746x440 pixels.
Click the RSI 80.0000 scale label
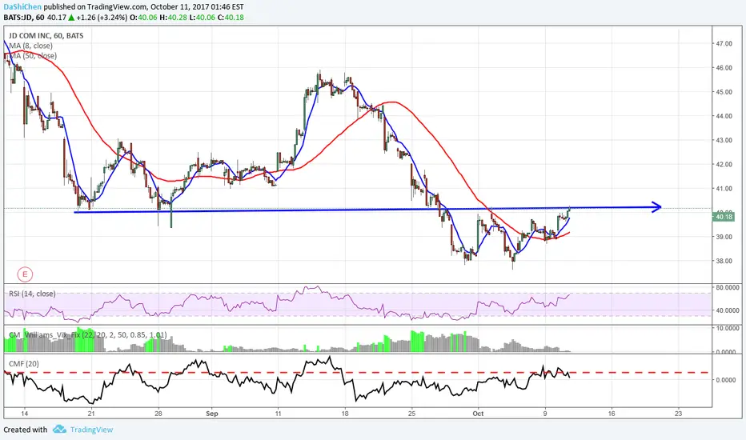pyautogui.click(x=728, y=287)
